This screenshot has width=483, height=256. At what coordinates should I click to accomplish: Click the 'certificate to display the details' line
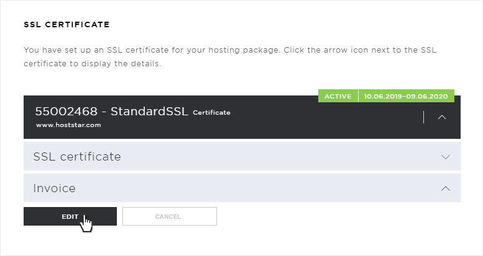(93, 64)
